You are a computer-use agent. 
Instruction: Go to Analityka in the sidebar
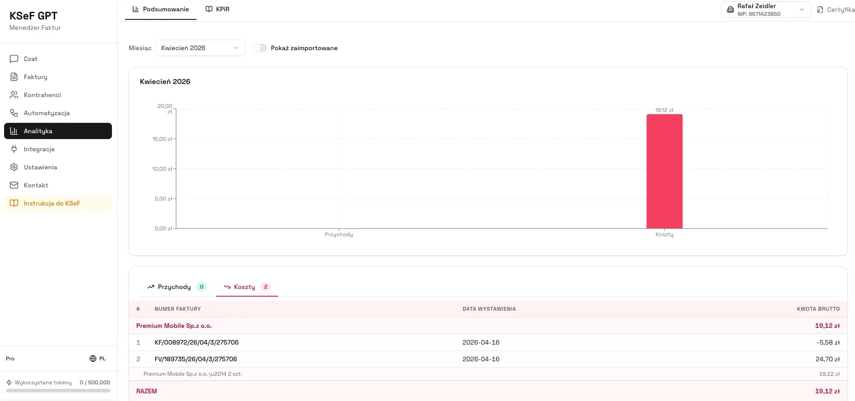tap(58, 131)
